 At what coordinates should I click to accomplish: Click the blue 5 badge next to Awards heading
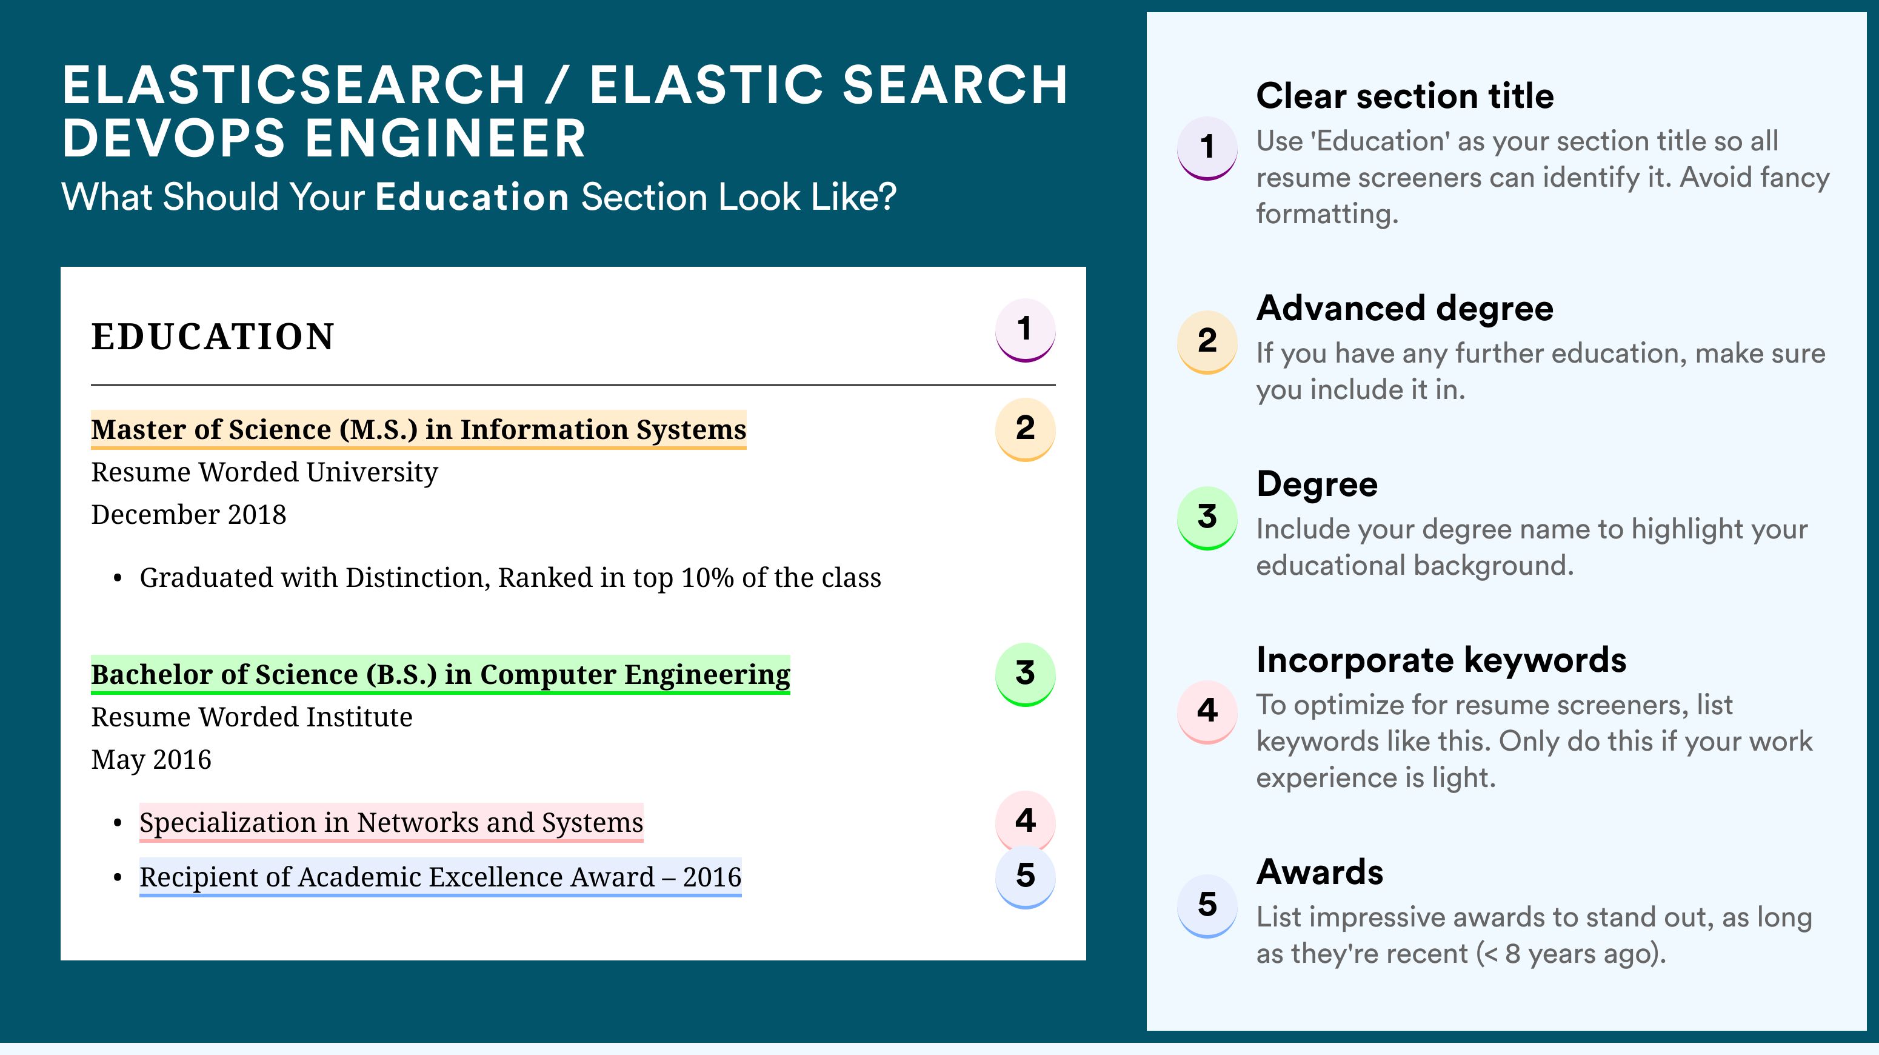[1207, 906]
